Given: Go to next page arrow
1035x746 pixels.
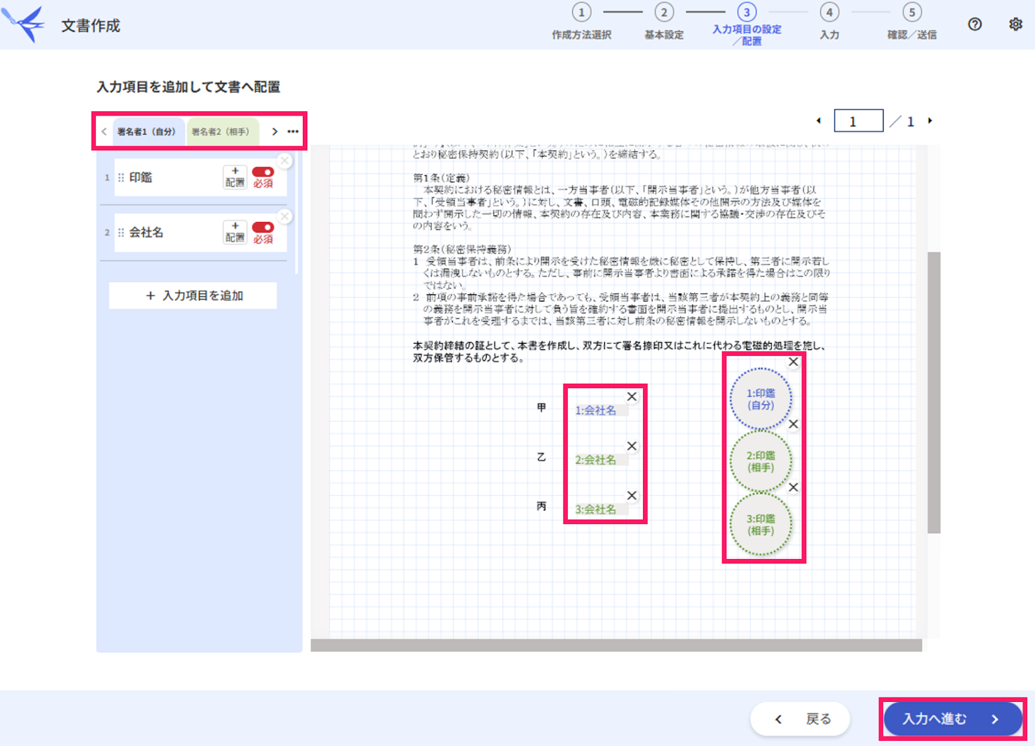Looking at the screenshot, I should [930, 121].
